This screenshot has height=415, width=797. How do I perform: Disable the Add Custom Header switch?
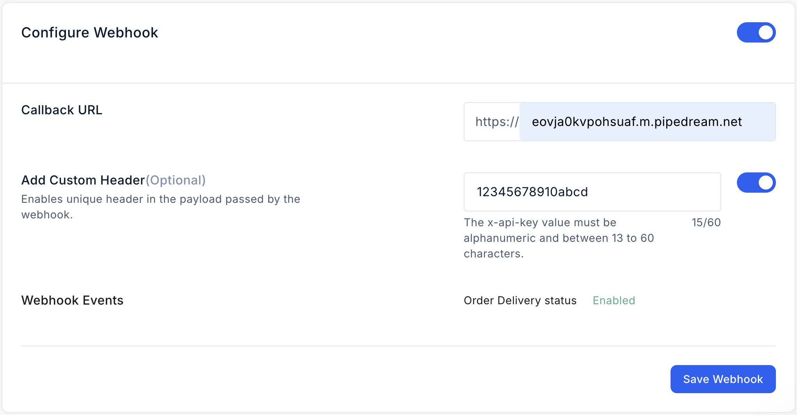pyautogui.click(x=756, y=183)
